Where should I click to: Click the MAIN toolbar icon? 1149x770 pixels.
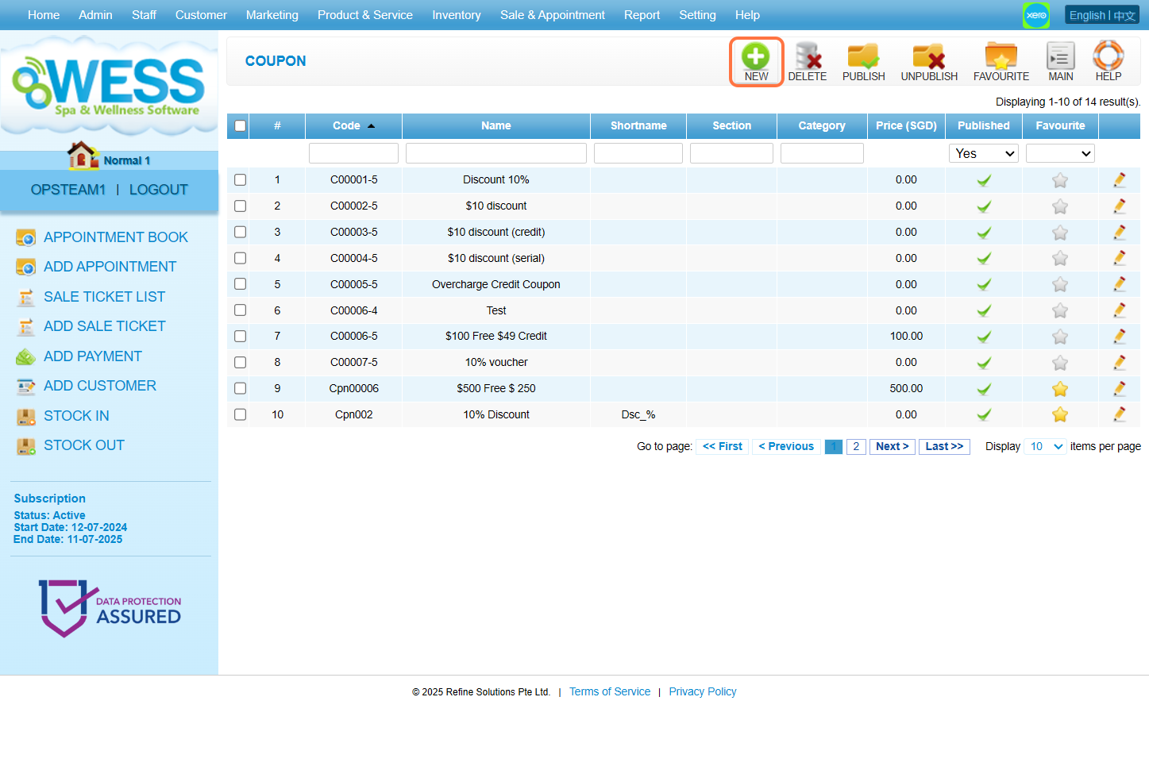click(x=1060, y=58)
